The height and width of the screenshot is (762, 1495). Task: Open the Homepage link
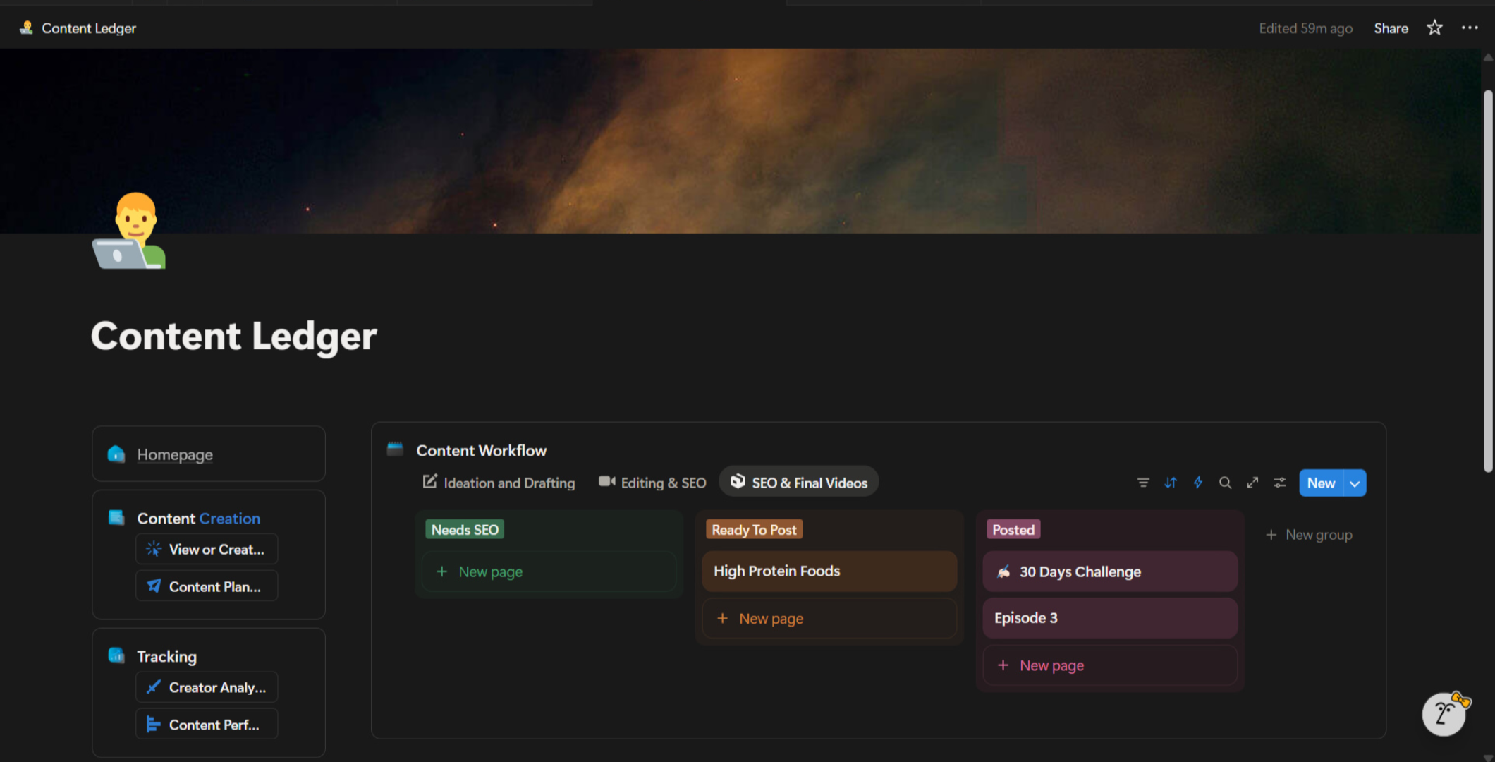175,454
